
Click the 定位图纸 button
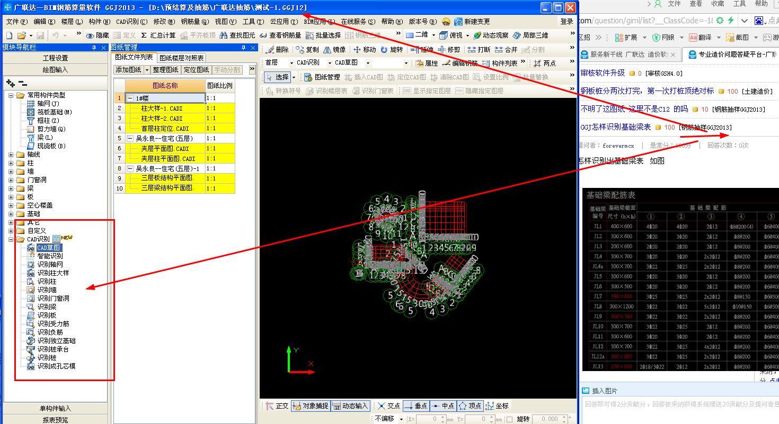coord(196,70)
